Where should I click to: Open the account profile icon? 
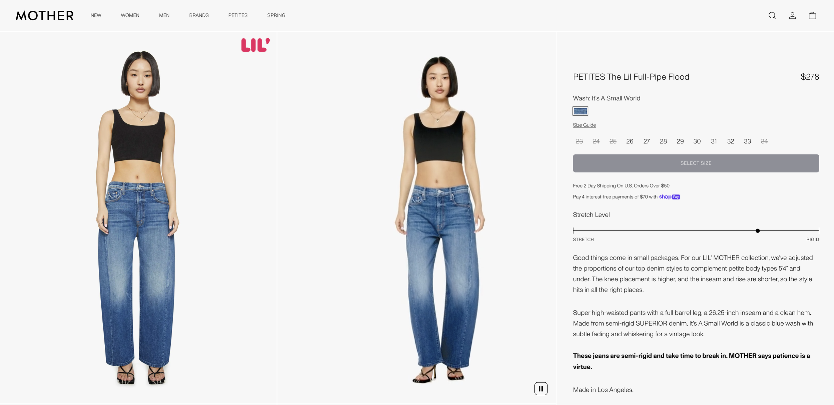[x=792, y=16]
